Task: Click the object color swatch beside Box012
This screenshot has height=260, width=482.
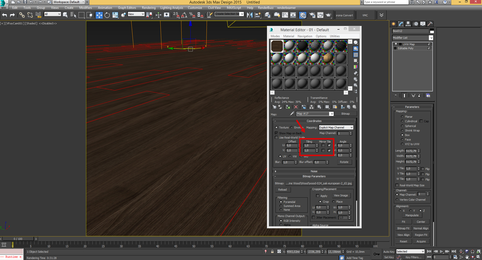Action: (432, 31)
